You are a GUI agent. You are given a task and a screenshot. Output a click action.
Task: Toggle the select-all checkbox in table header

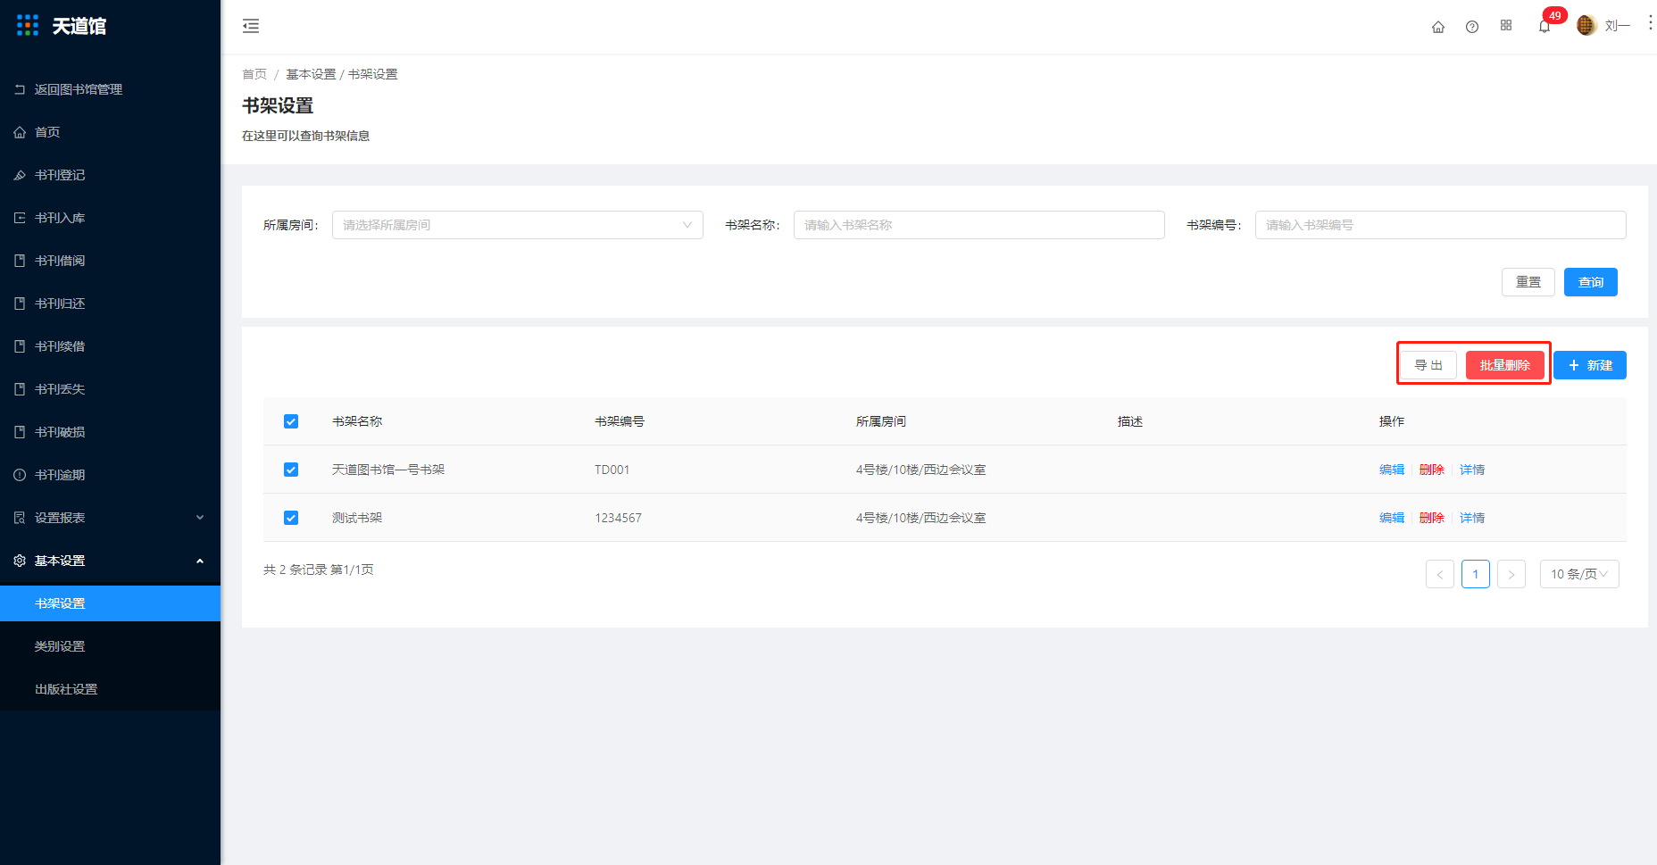(291, 421)
